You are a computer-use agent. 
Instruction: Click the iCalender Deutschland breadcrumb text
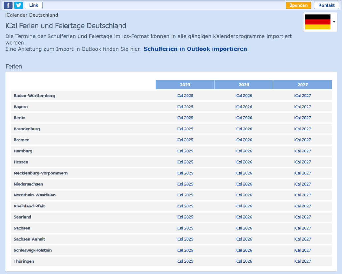[32, 15]
